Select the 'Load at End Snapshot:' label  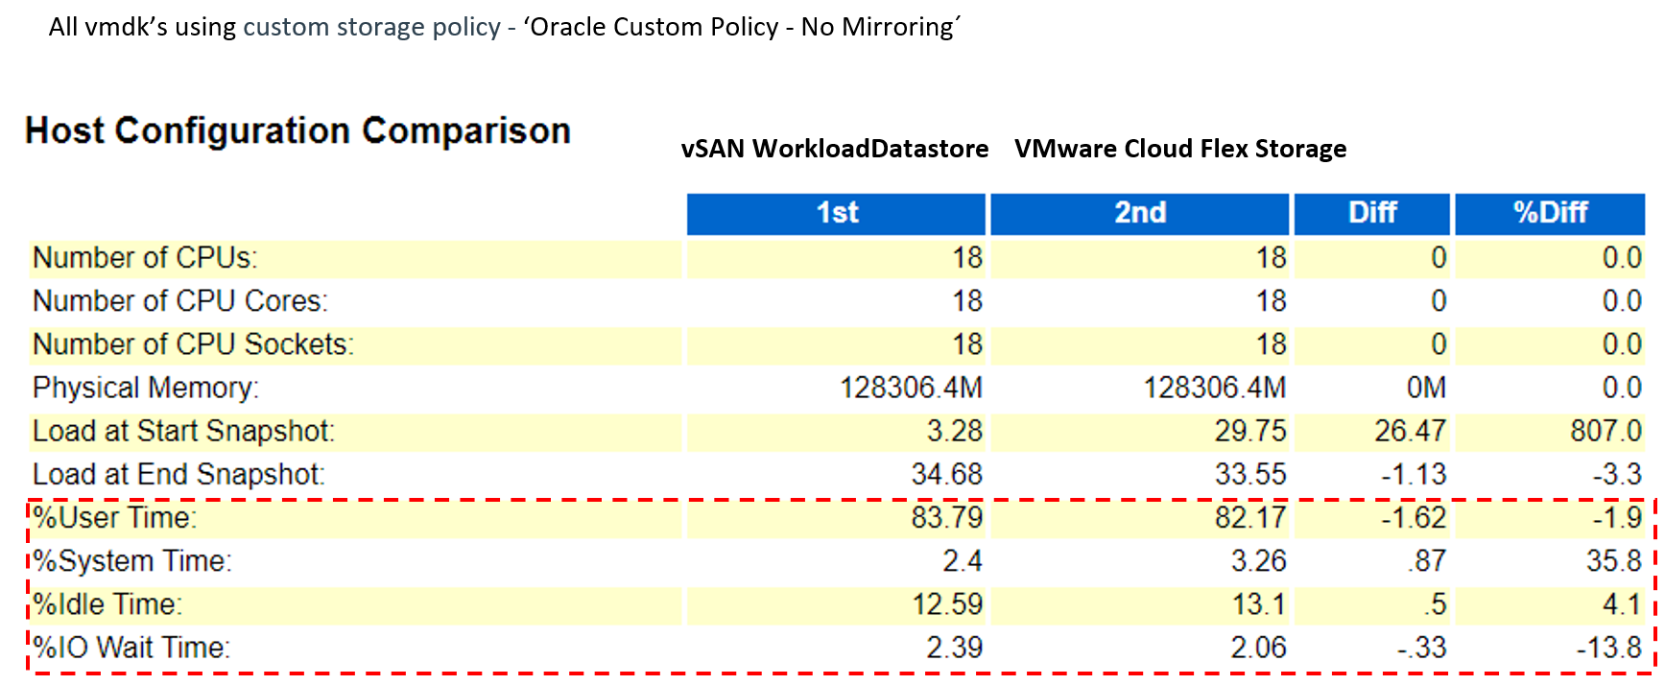coord(178,475)
